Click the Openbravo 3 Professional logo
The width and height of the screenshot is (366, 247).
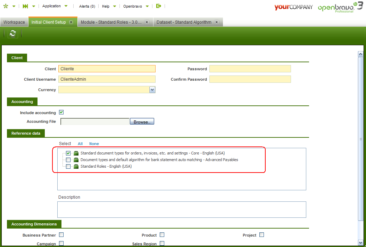tap(340, 7)
